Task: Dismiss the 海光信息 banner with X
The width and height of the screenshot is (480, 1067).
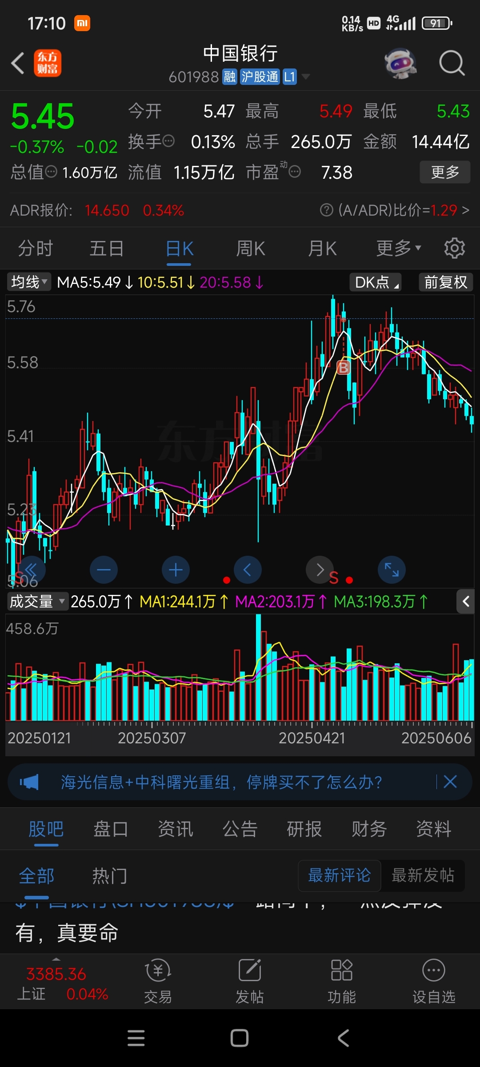Action: point(450,782)
